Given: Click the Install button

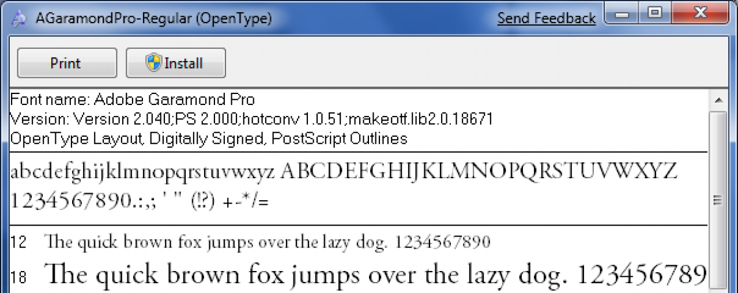Looking at the screenshot, I should click(x=176, y=63).
